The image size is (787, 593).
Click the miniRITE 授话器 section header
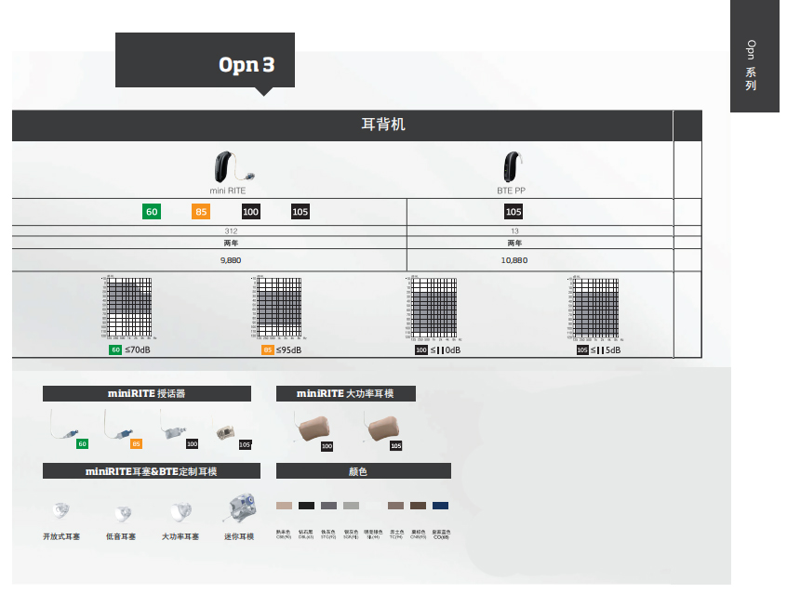(147, 394)
